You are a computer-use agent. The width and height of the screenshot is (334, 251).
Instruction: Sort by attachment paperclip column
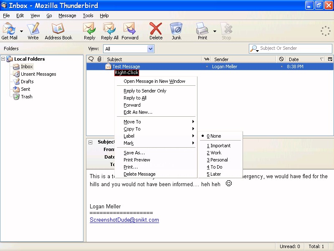tap(99, 59)
